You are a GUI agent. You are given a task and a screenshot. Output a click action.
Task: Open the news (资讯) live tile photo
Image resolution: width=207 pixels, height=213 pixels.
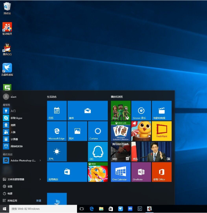(x=151, y=152)
